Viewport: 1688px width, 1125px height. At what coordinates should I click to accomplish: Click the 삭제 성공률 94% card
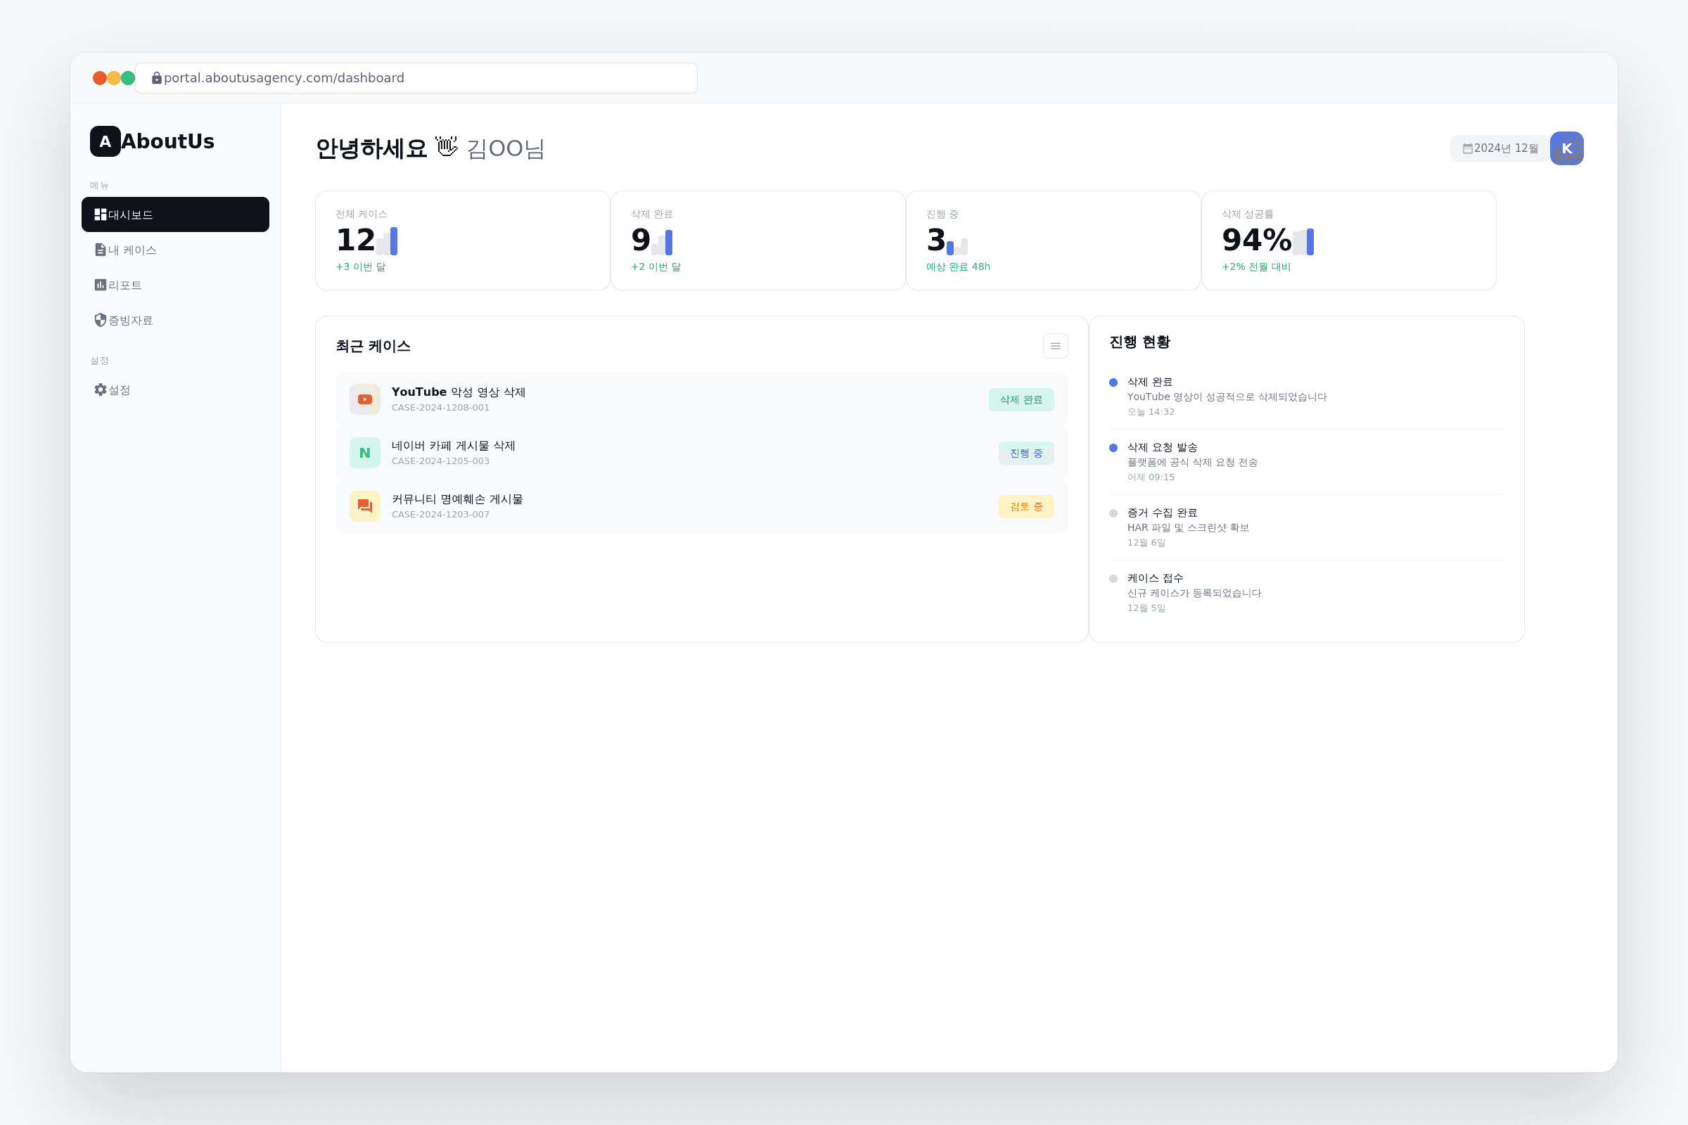tap(1348, 240)
